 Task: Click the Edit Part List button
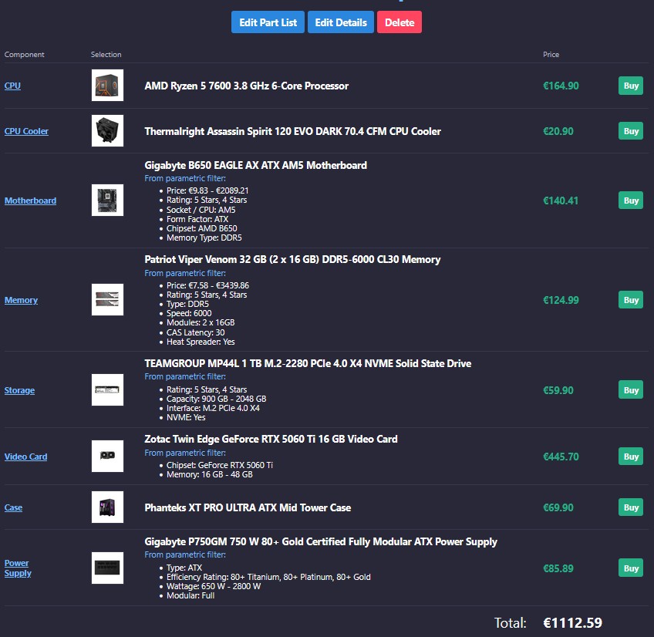point(268,22)
